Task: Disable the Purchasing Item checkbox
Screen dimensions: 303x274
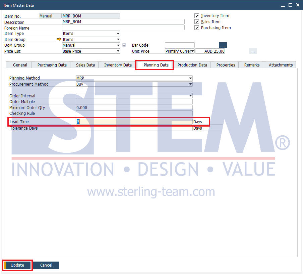Action: click(197, 28)
